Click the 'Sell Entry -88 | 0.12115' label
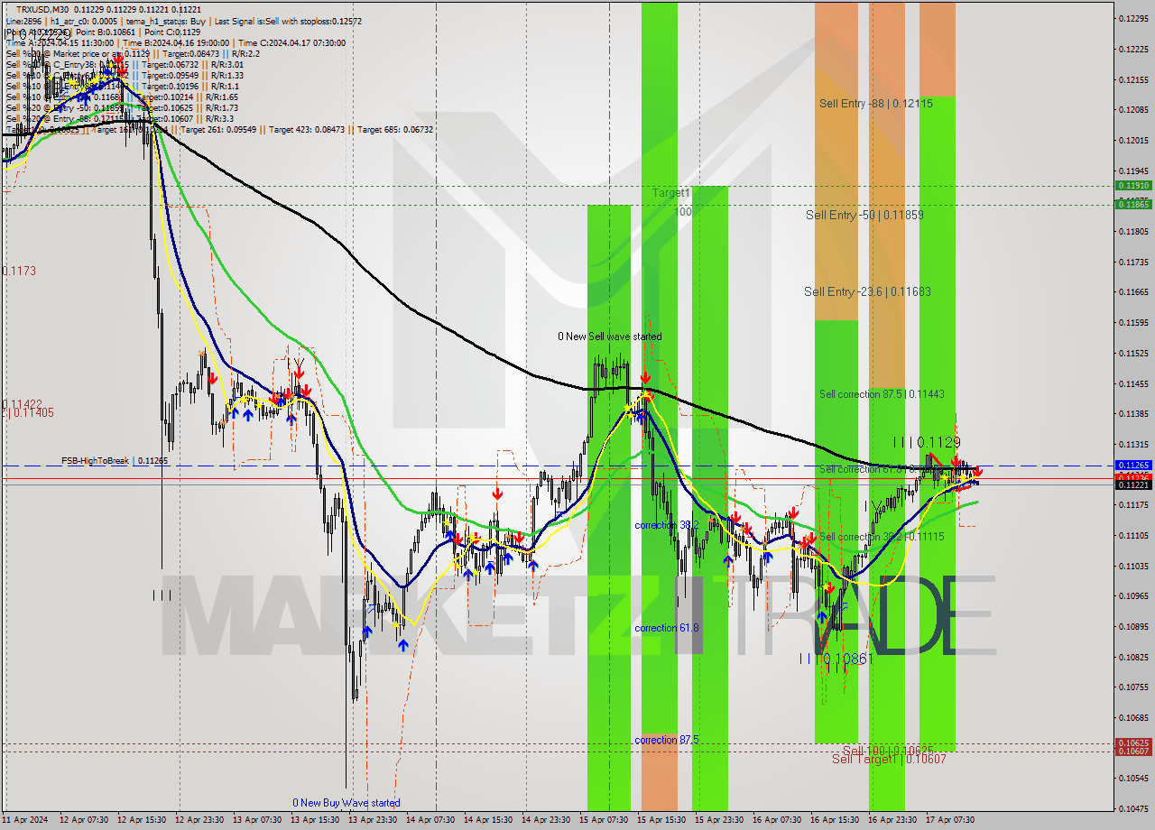The height and width of the screenshot is (830, 1155). click(x=875, y=104)
